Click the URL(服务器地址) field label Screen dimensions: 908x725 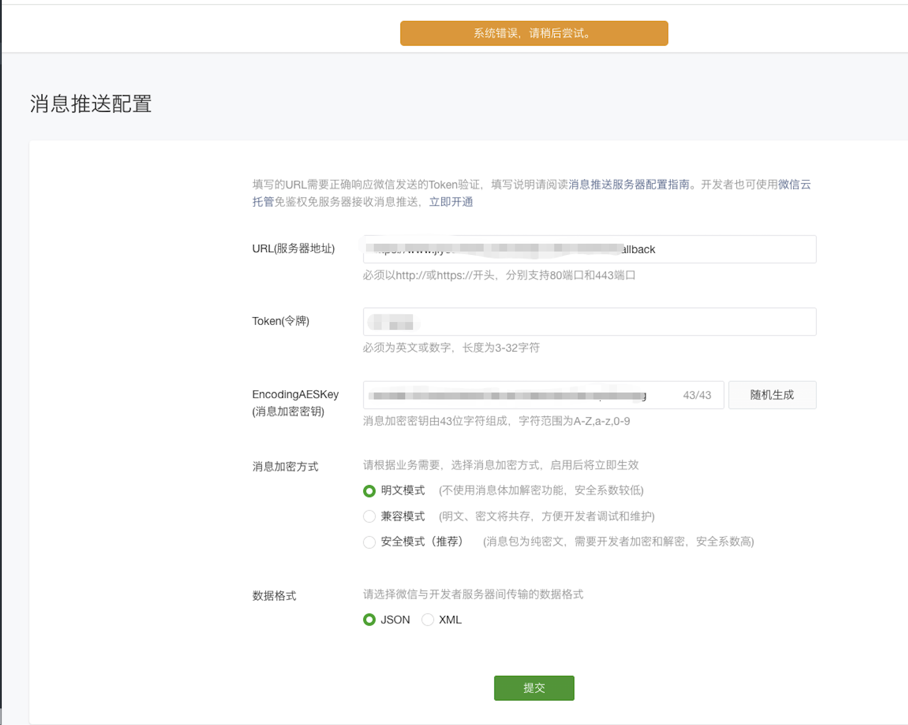(x=293, y=248)
